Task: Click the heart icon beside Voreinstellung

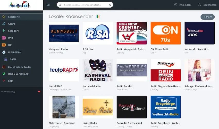Action: click(39, 91)
